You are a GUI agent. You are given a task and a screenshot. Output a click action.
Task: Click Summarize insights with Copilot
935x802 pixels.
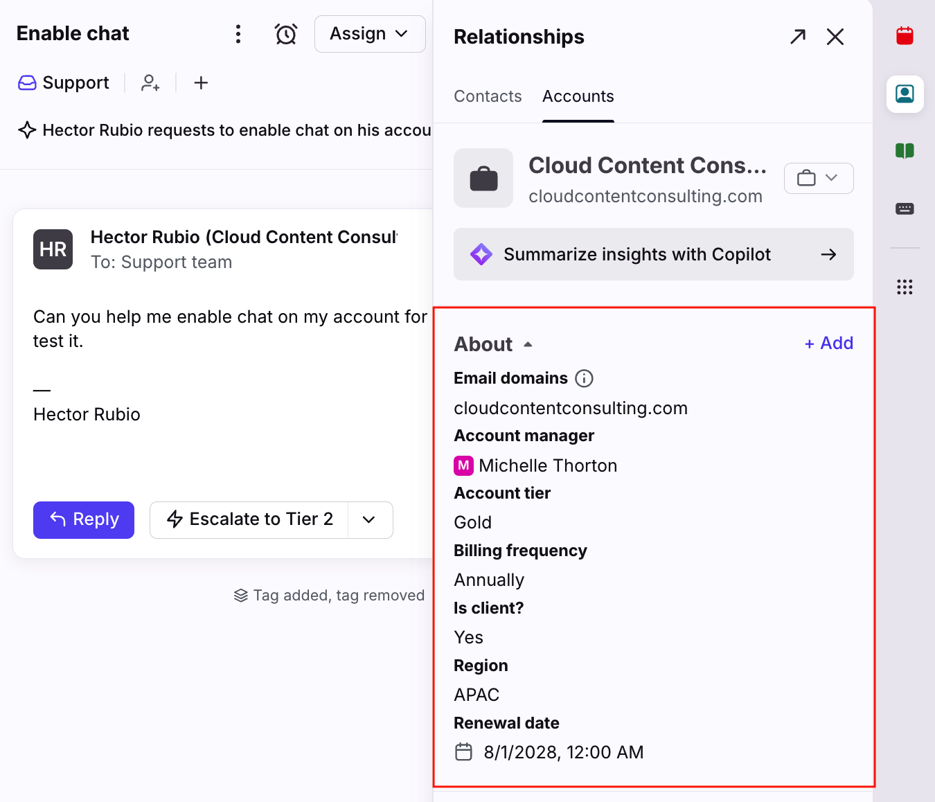(654, 254)
